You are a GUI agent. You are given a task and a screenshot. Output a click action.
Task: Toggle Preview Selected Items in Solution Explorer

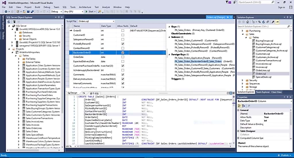tap(277, 22)
